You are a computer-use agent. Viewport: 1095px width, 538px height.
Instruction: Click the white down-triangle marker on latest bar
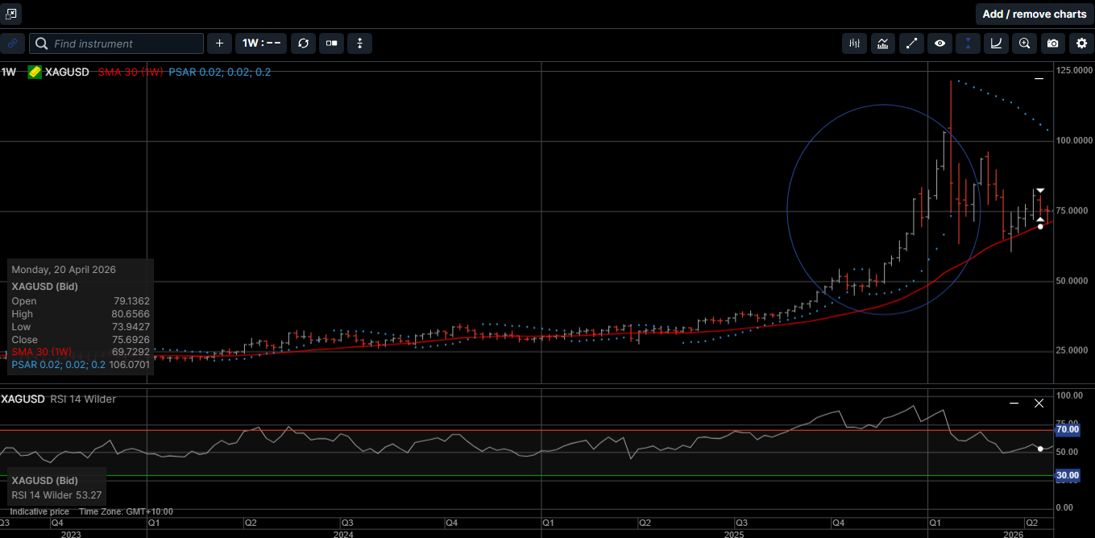coord(1040,190)
